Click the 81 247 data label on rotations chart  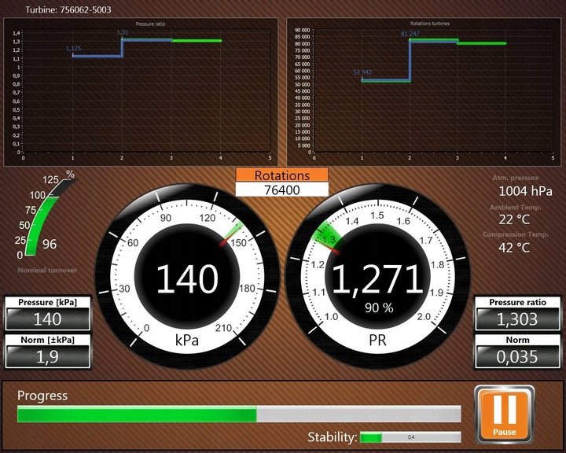(410, 34)
